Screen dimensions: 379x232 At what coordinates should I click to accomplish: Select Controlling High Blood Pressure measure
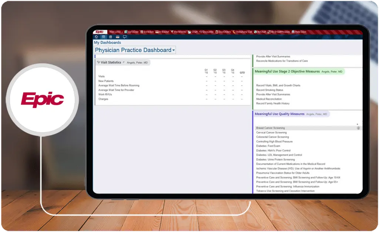pyautogui.click(x=274, y=142)
